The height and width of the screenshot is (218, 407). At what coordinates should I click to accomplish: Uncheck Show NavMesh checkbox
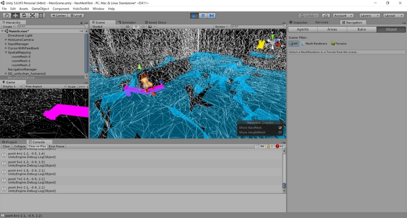[280, 127]
